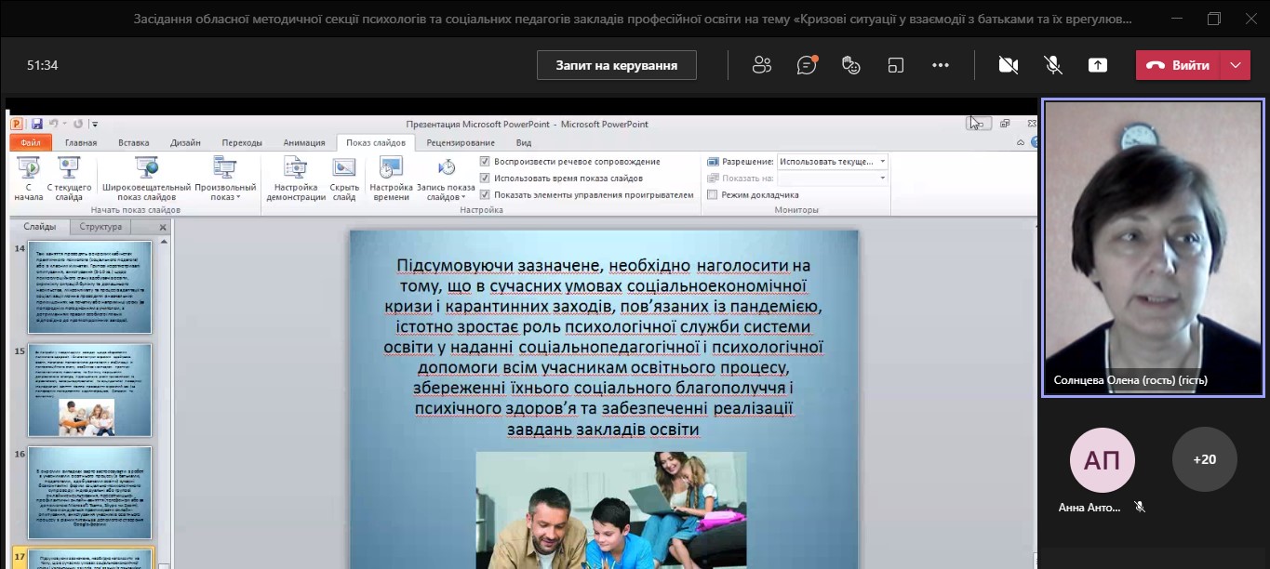
Task: Click the share content icon
Action: pyautogui.click(x=1098, y=65)
